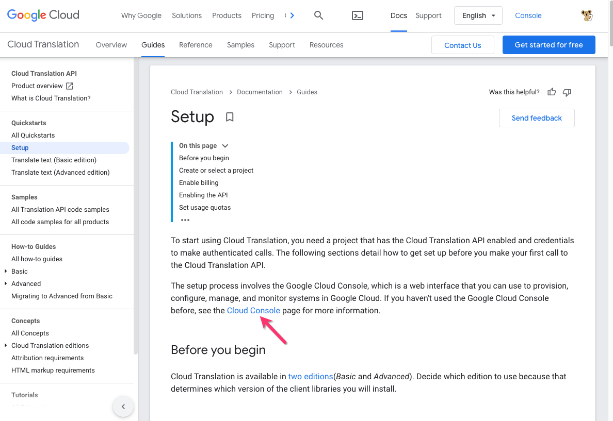The image size is (613, 421).
Task: Open Migrating to Advanced from Basic
Action: tap(62, 296)
